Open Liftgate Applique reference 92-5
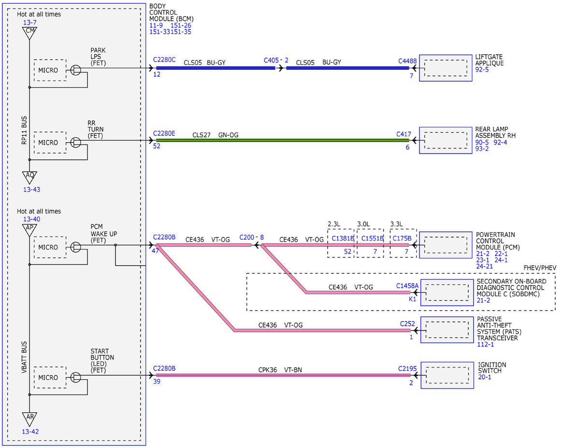The width and height of the screenshot is (580, 448). click(482, 70)
